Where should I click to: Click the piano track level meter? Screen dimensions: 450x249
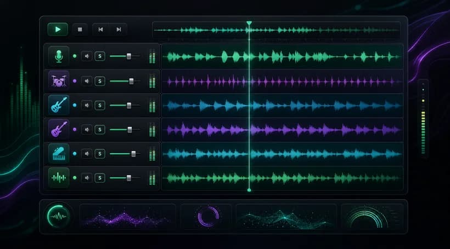pyautogui.click(x=152, y=154)
